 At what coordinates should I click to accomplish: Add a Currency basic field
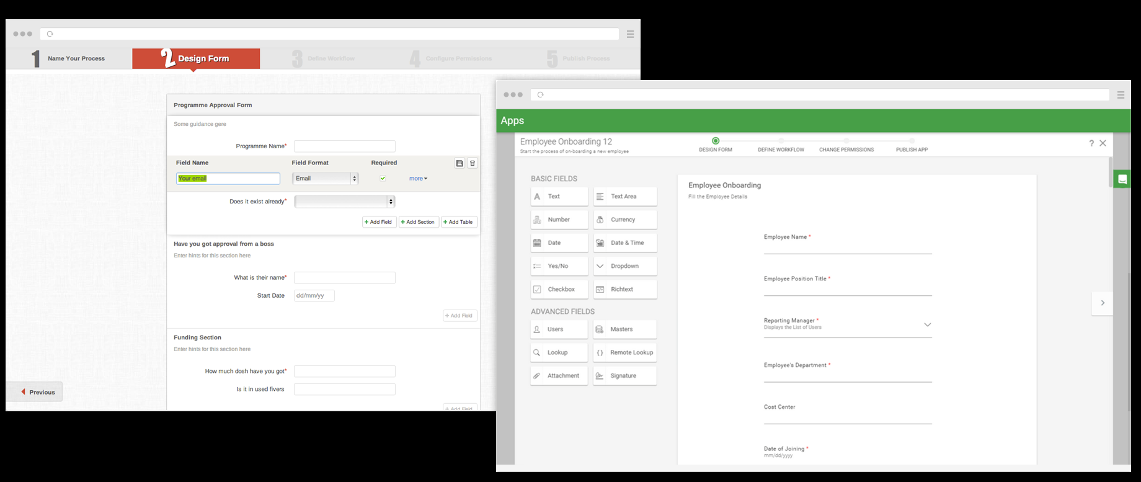click(625, 220)
